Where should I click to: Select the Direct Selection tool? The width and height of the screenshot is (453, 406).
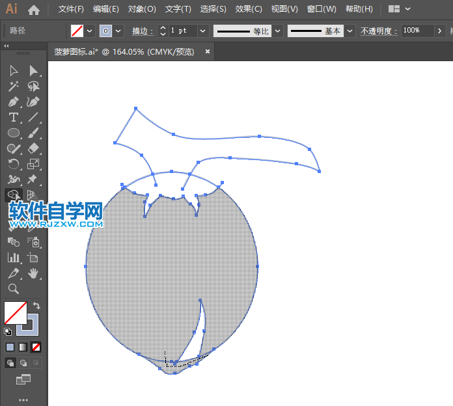tap(33, 71)
